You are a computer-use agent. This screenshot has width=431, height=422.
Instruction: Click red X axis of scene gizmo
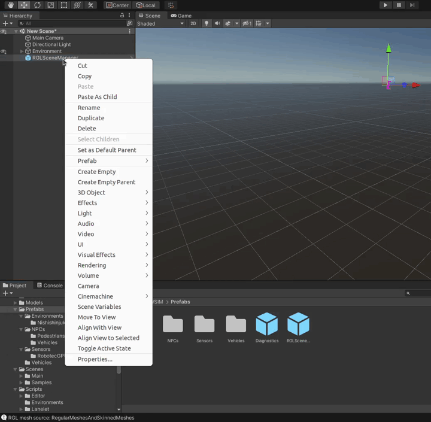(416, 86)
